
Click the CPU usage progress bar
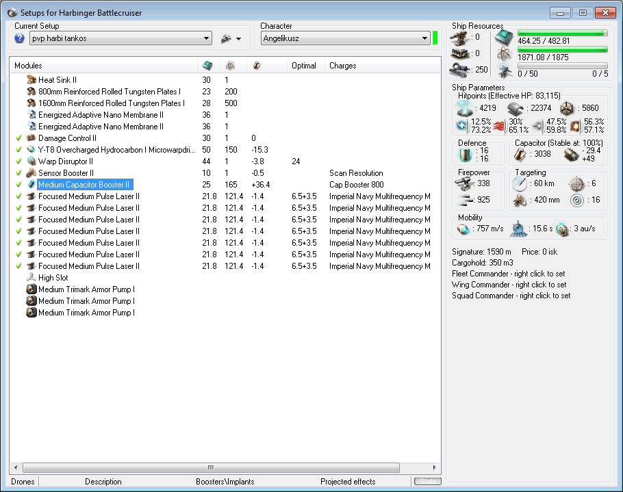coord(562,33)
